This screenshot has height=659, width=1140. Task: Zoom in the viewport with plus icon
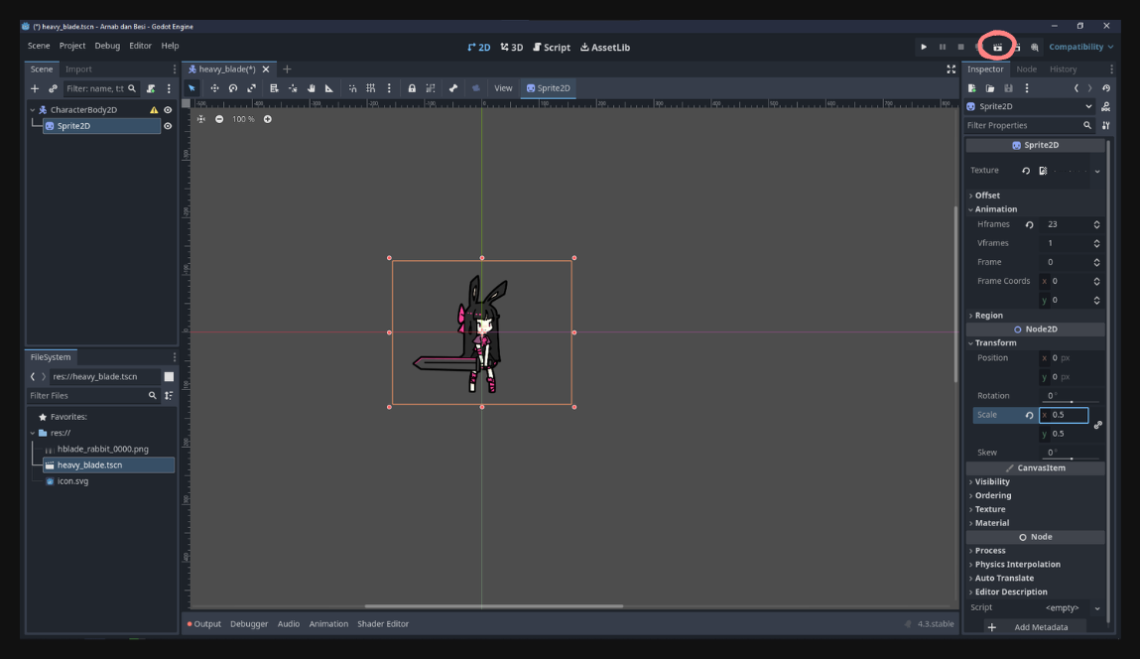(x=268, y=119)
